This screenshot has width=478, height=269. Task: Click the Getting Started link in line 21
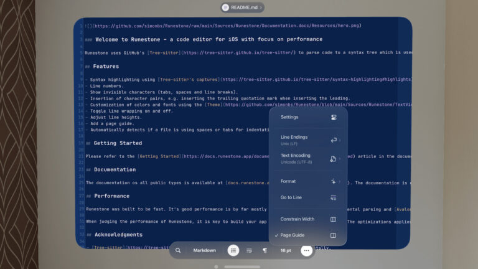[159, 156]
